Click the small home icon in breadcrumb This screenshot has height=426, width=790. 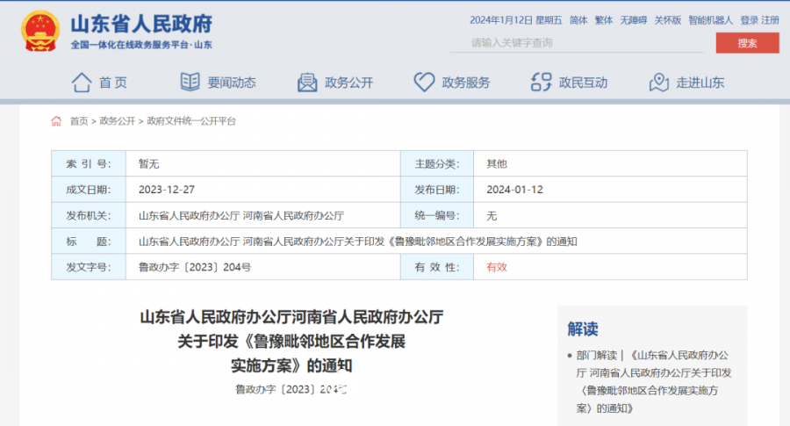click(56, 121)
